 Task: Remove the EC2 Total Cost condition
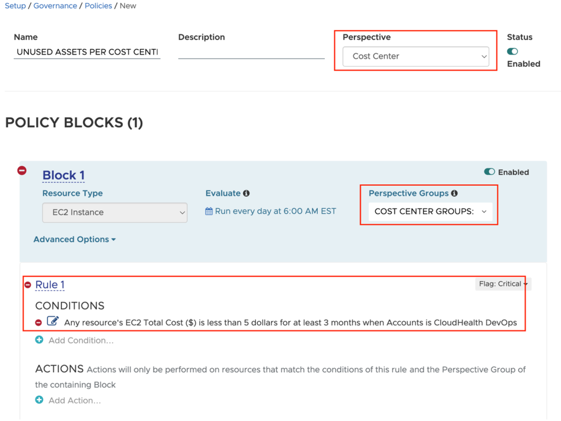point(38,322)
